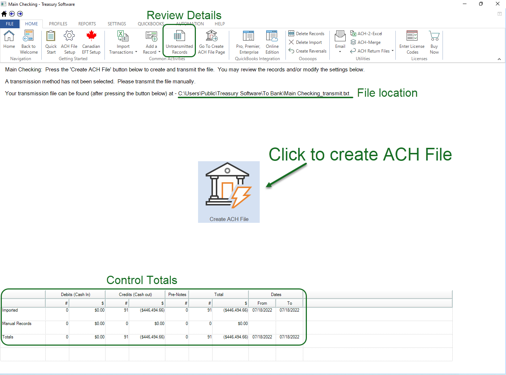The width and height of the screenshot is (506, 375).
Task: Launch ACH-Merge utility
Action: 366,42
